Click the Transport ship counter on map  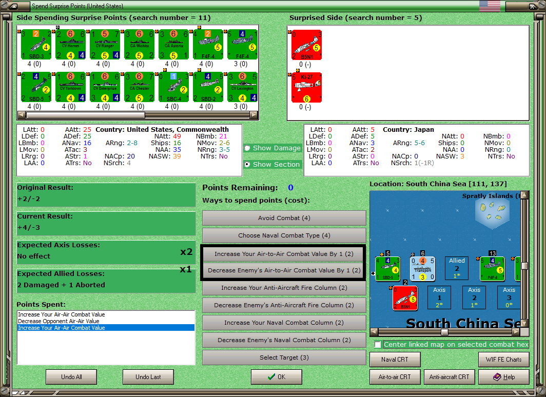(x=422, y=269)
